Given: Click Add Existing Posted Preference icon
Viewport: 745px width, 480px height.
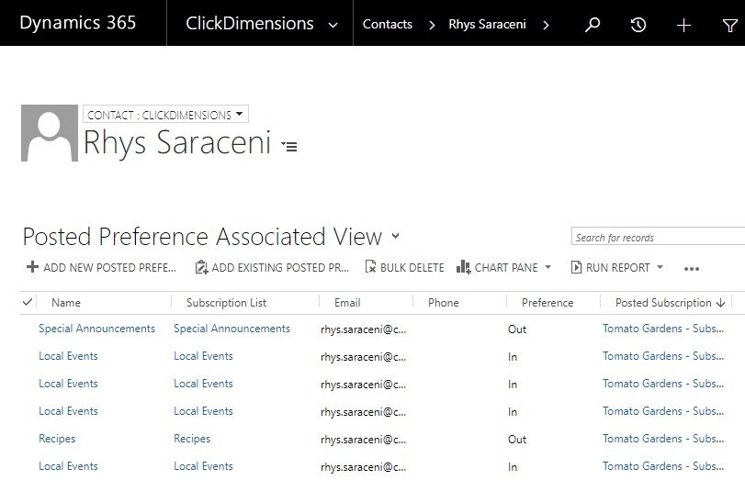Looking at the screenshot, I should [201, 267].
